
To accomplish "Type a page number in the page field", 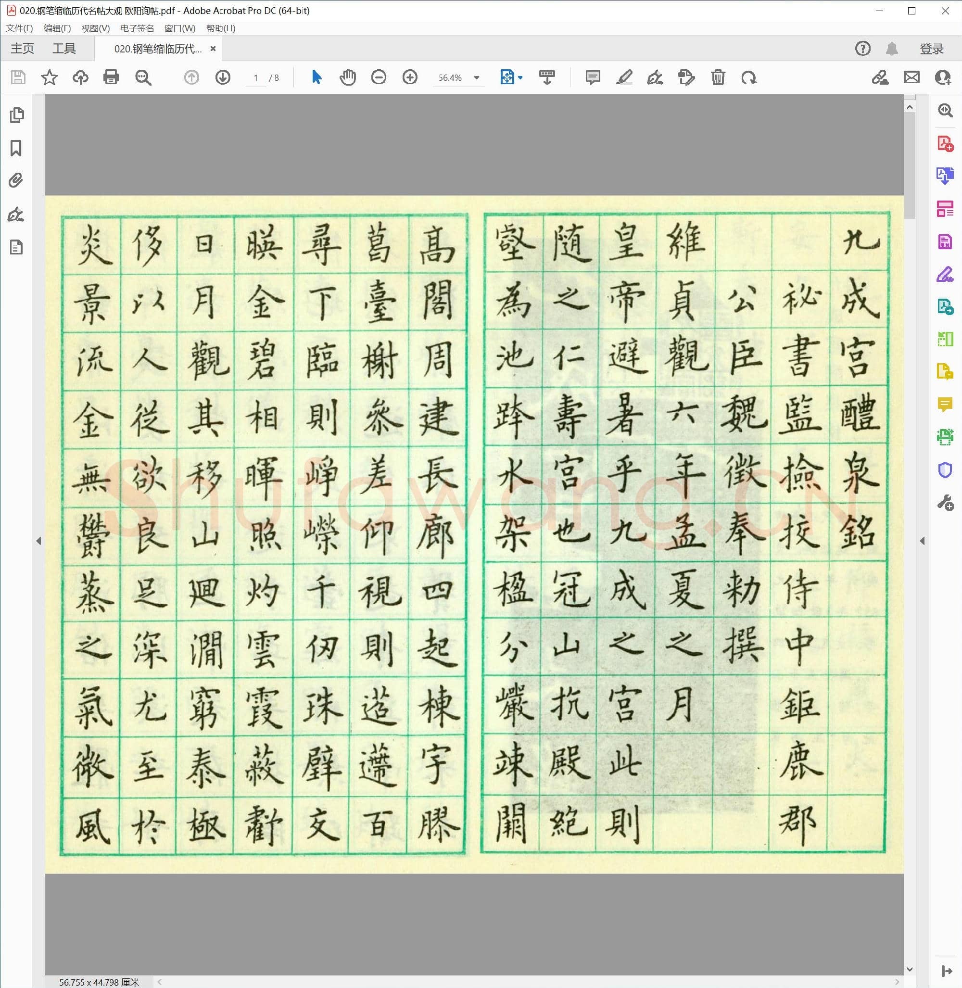I will point(256,77).
